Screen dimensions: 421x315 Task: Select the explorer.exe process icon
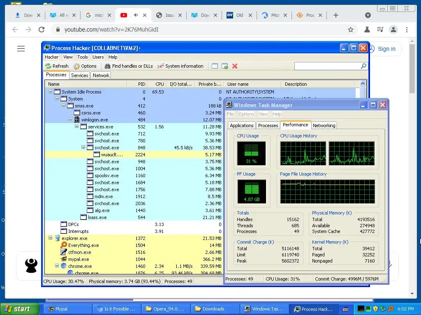click(x=57, y=238)
